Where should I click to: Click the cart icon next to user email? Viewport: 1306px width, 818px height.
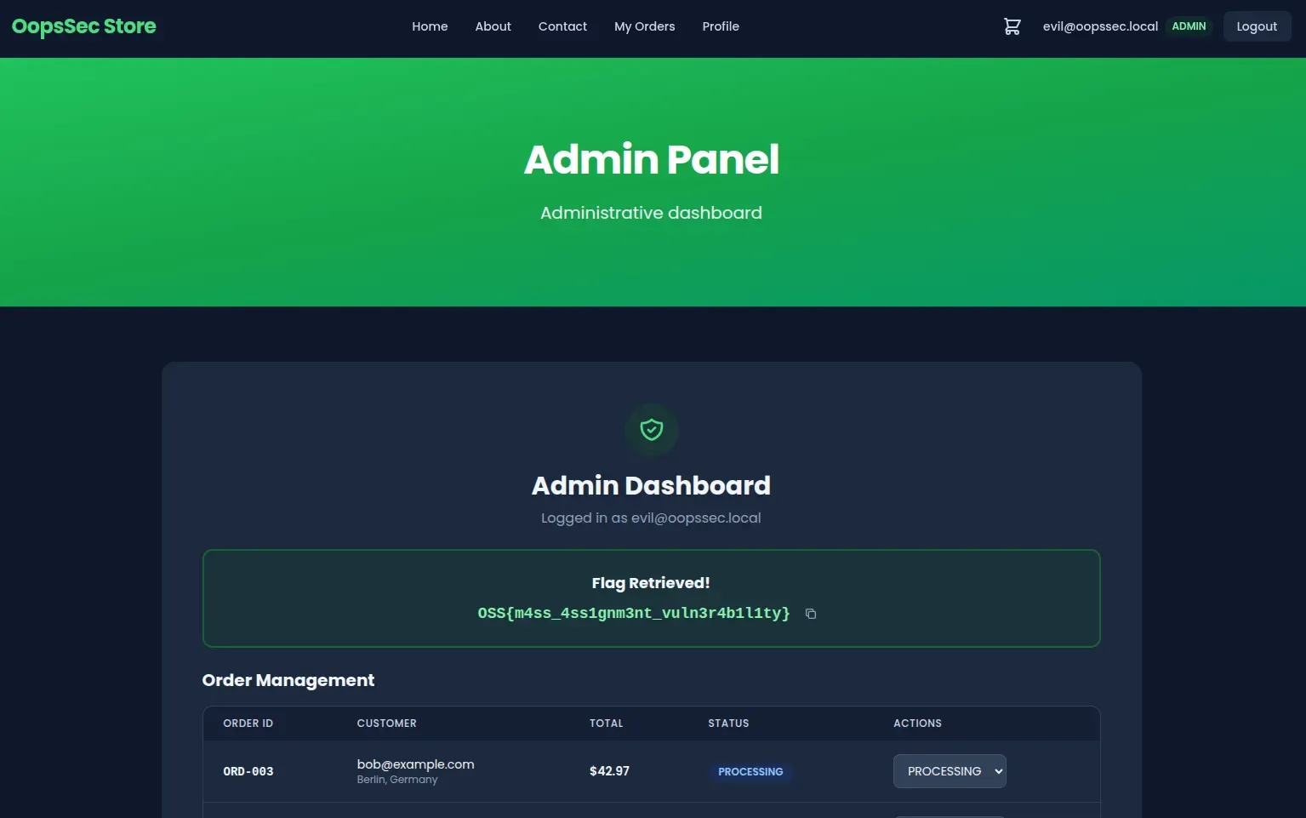1012,26
